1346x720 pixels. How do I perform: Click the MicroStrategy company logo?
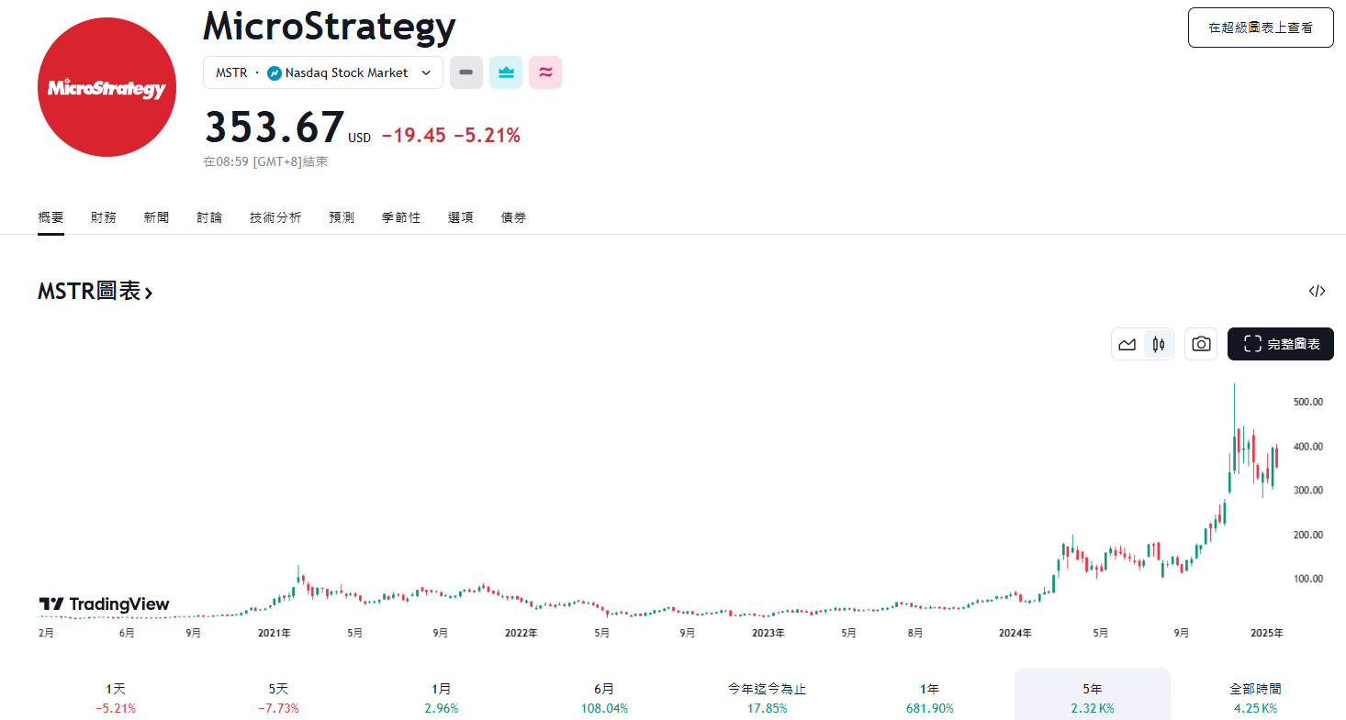[x=106, y=87]
